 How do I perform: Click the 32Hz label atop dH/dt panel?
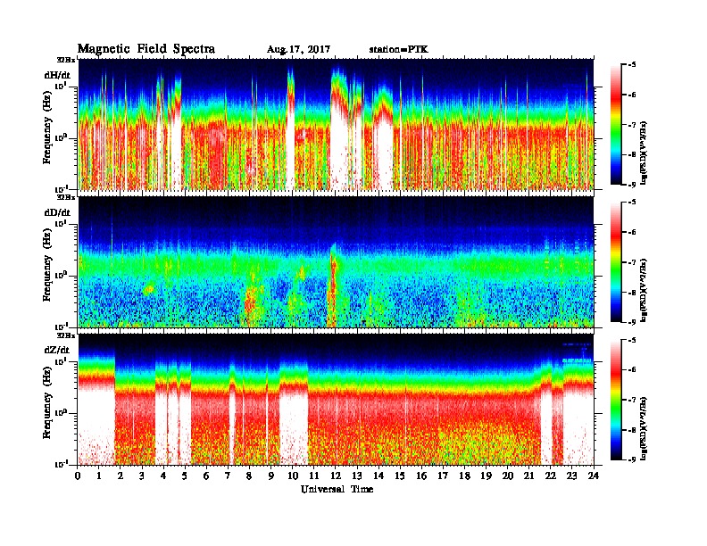pos(66,60)
